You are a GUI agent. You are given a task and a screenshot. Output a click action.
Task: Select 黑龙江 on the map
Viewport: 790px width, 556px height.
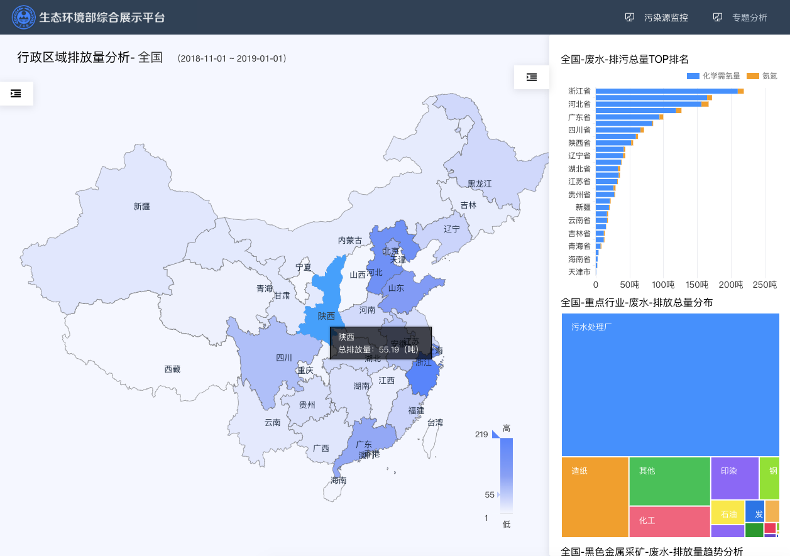point(480,184)
